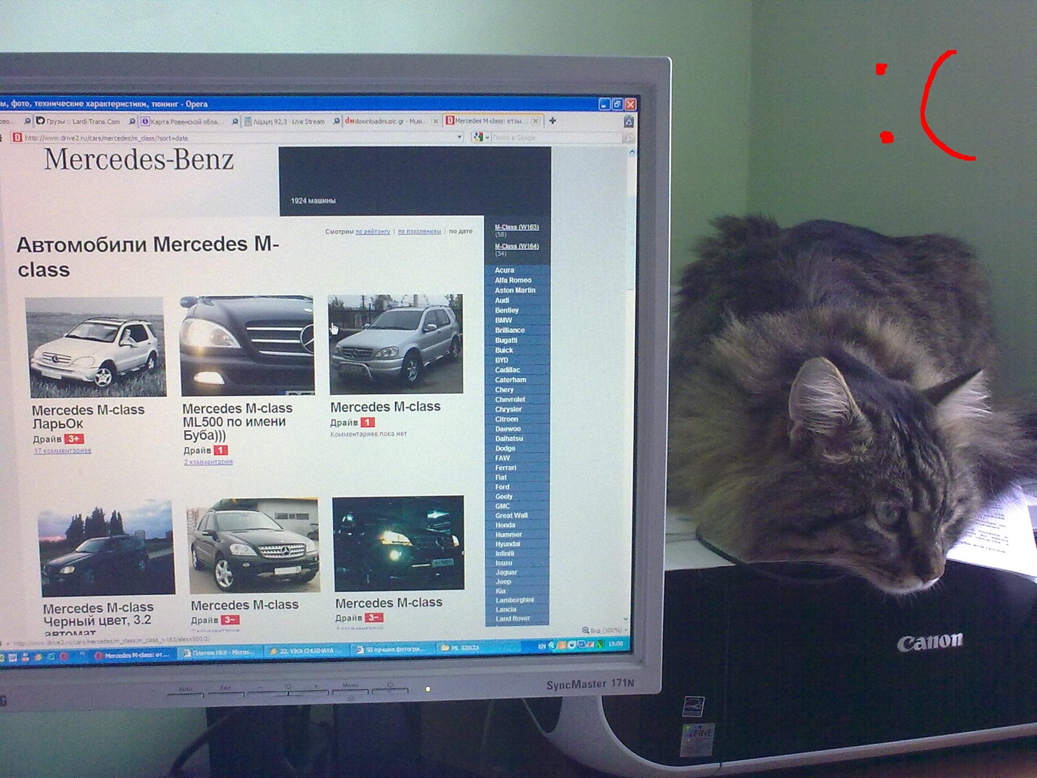Open a new Opera tab with the plus icon

553,121
